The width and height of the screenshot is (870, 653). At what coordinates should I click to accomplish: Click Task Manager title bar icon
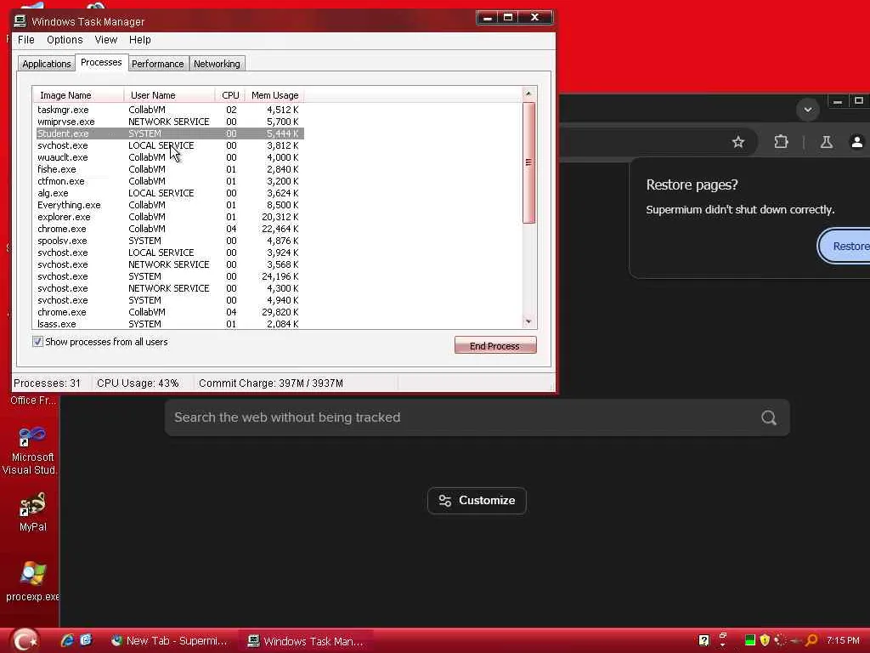point(20,21)
